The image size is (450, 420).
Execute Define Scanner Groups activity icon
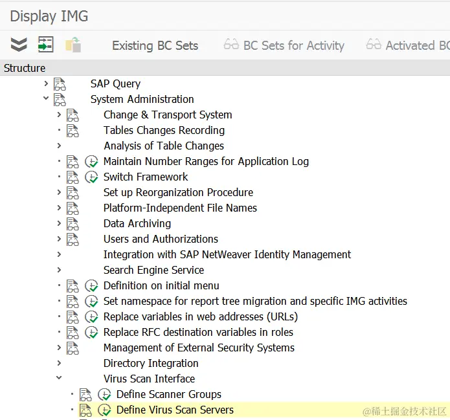tap(104, 395)
